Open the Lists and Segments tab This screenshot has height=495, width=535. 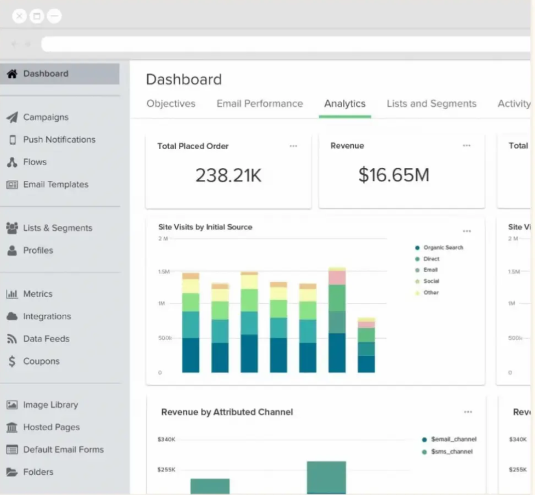point(432,104)
